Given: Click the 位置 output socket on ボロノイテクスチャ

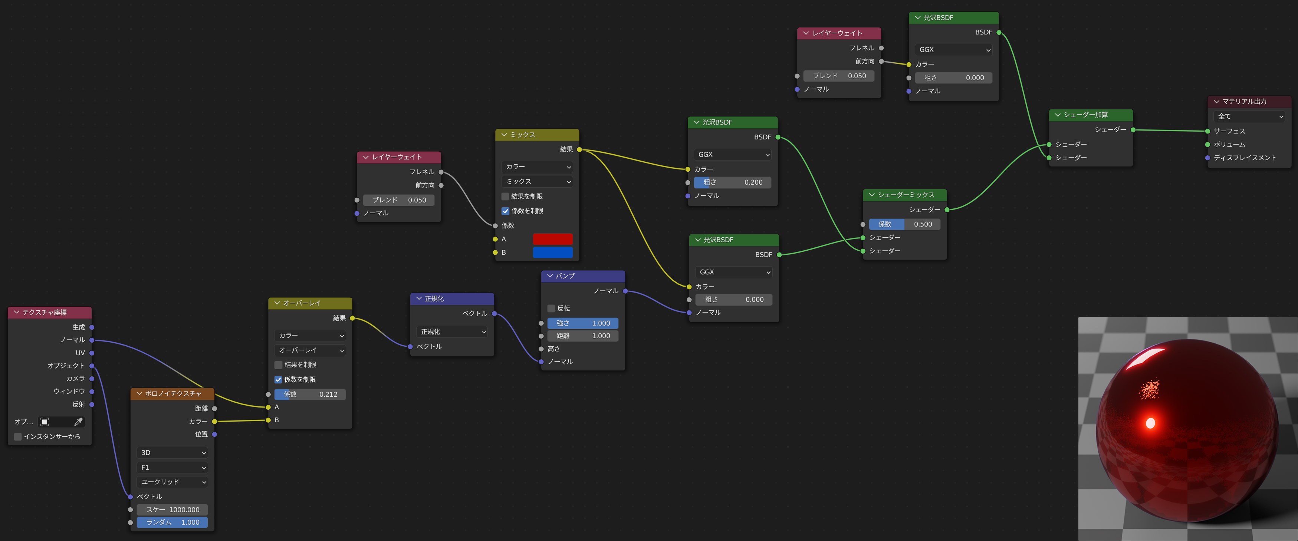Looking at the screenshot, I should pos(215,434).
